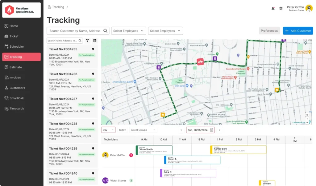Screen dimensions: 316x186
Task: Center map on current location
Action: (307, 115)
